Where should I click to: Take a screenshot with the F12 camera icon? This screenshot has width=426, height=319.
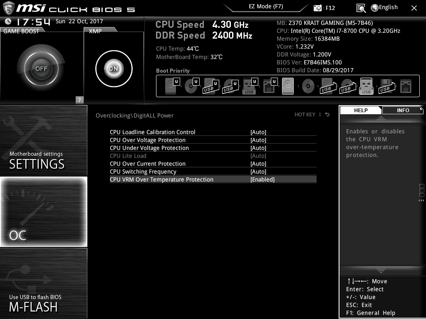(x=317, y=8)
